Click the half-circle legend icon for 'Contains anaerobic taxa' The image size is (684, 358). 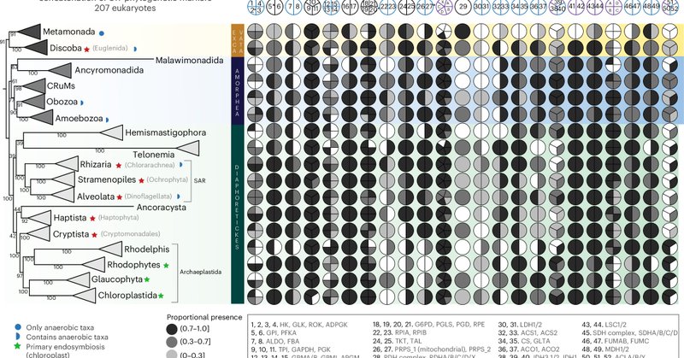[x=17, y=337]
